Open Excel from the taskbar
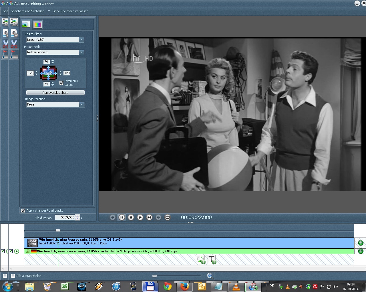This screenshot has height=292, width=366. pyautogui.click(x=64, y=286)
